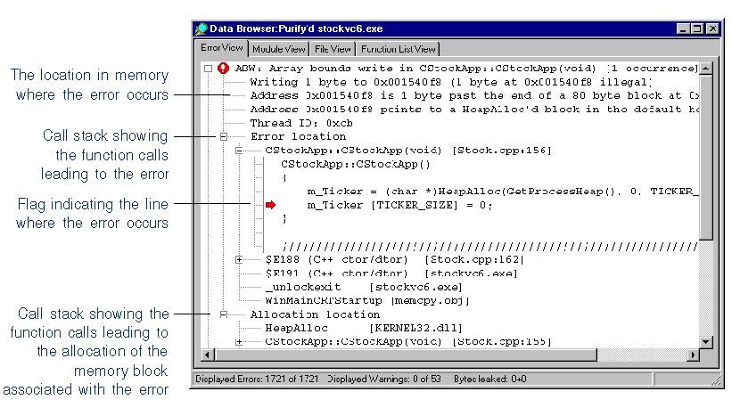
Task: Select 'ABW: Array bounds write' error row
Action: click(466, 69)
